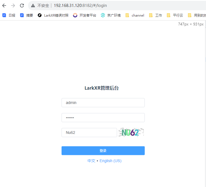The height and width of the screenshot is (187, 206).
Task: Click the 平行云 folder icon
Action: tap(168, 15)
